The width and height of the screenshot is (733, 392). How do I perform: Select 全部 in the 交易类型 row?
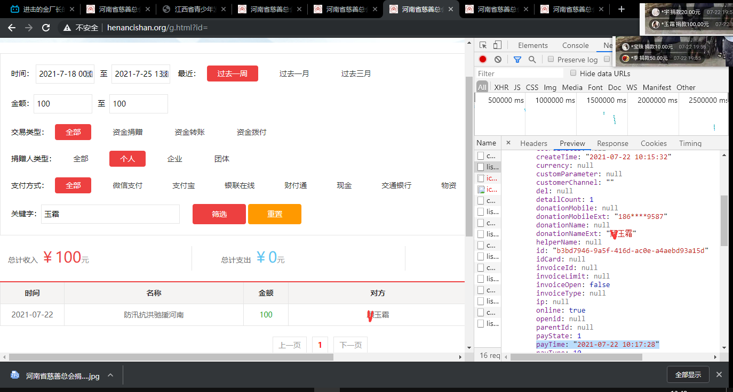73,132
